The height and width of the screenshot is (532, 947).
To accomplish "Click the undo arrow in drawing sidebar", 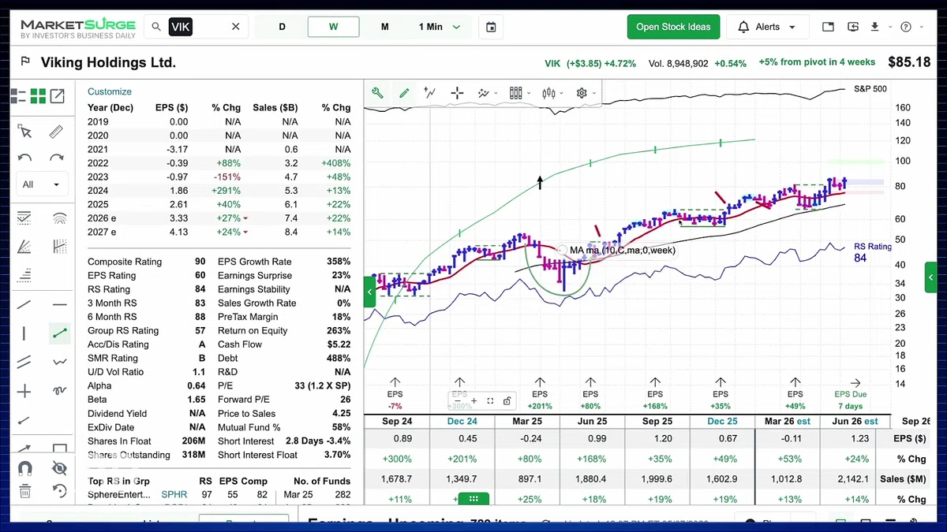I will 24,158.
